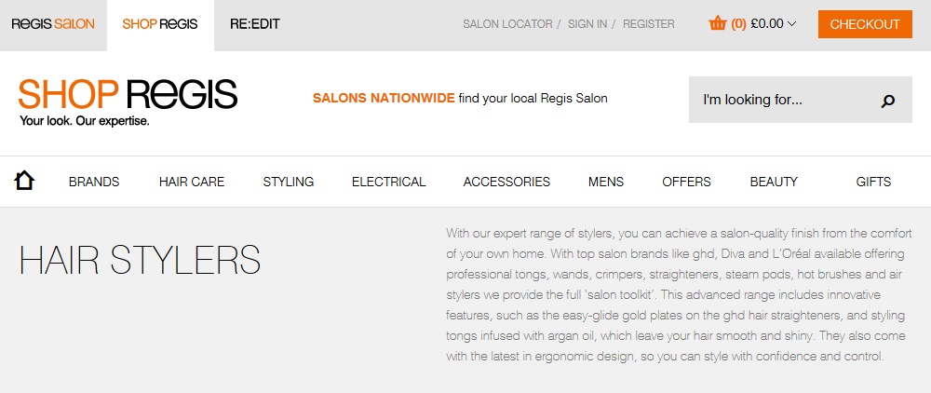Click the Shop Regis logo
This screenshot has width=931, height=393.
tap(128, 101)
